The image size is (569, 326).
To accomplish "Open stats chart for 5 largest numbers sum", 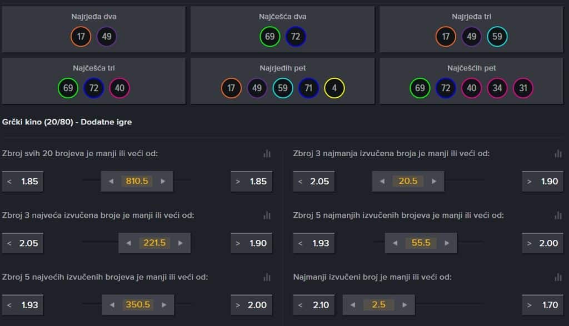I will pos(267,277).
